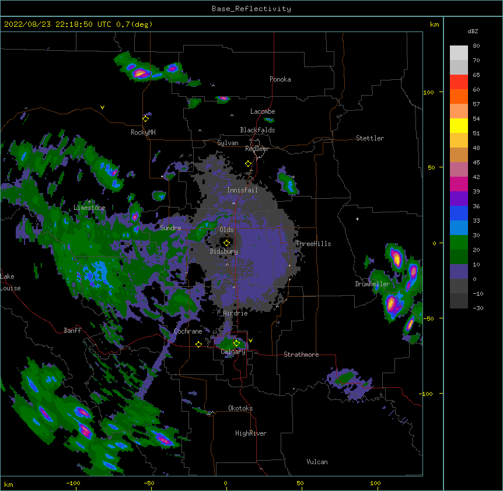Select the yellow diamond just above Calgary label
This screenshot has height=491, width=503.
236,343
